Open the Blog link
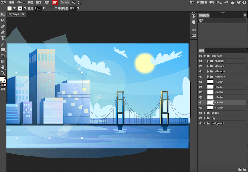248x172 pixels. tap(219, 2)
